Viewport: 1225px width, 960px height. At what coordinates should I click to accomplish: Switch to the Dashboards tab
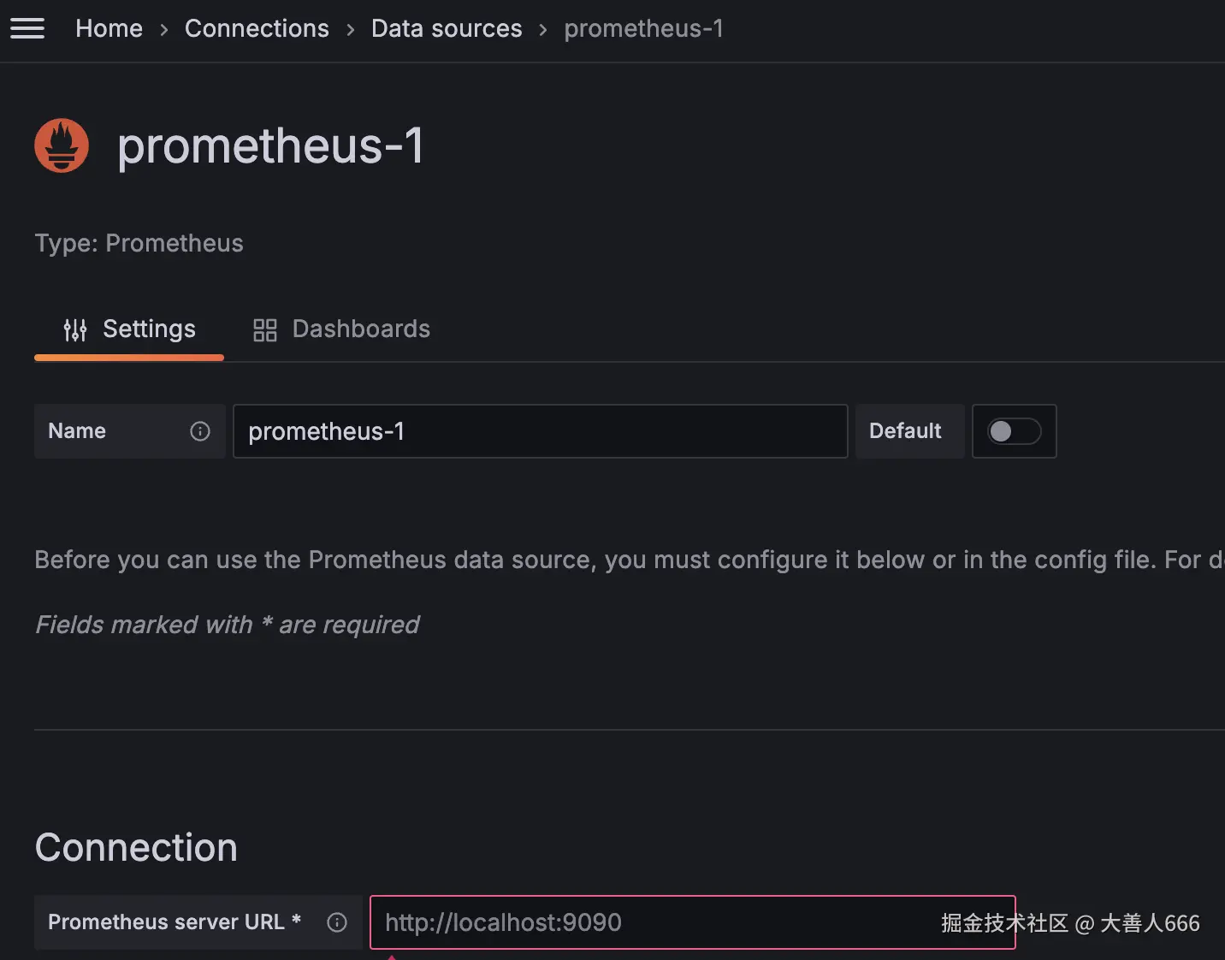(360, 329)
